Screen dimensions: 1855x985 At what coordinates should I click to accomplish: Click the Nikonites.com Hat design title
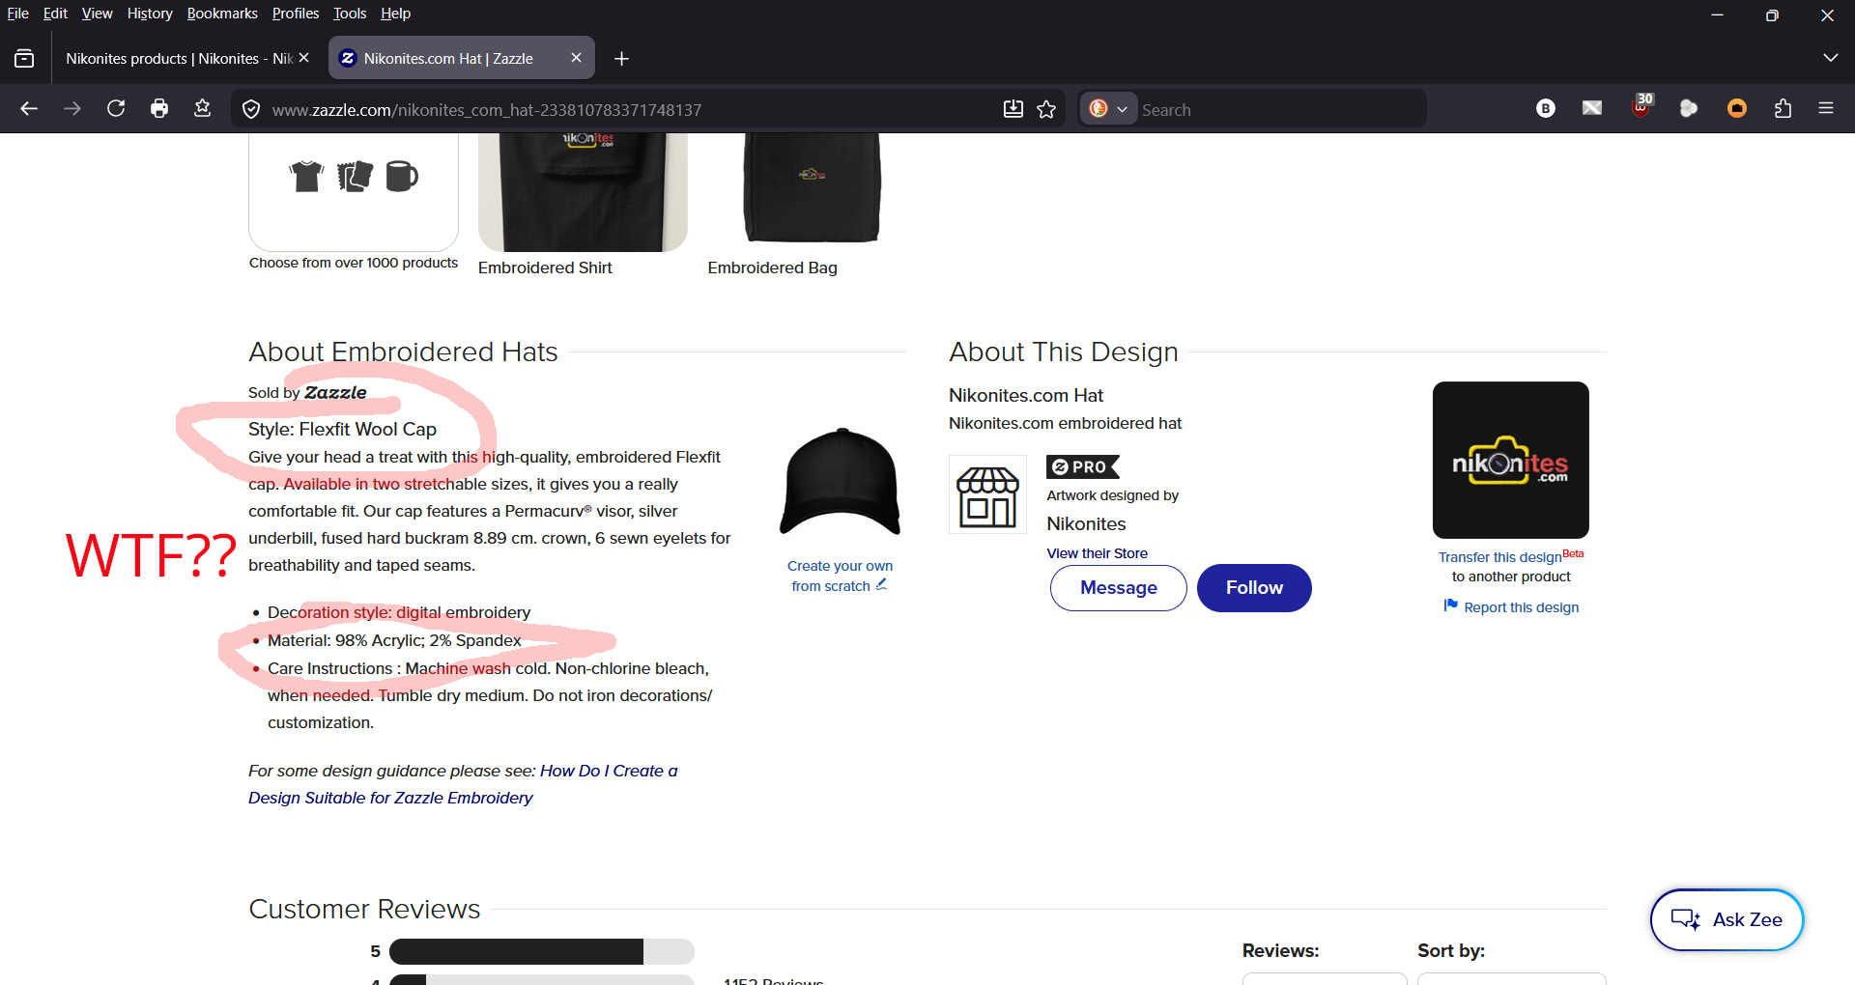point(1026,395)
